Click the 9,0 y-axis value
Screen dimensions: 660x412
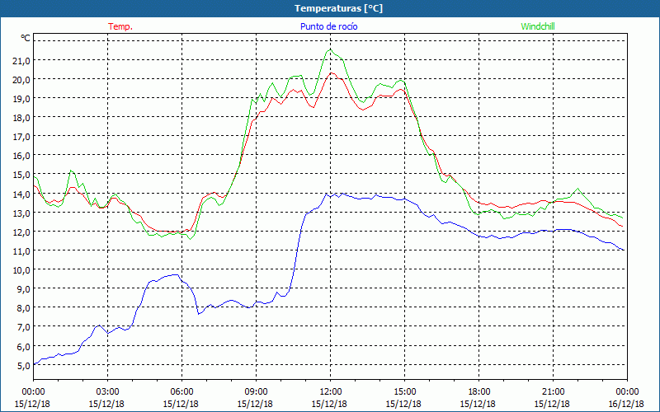tap(23, 289)
